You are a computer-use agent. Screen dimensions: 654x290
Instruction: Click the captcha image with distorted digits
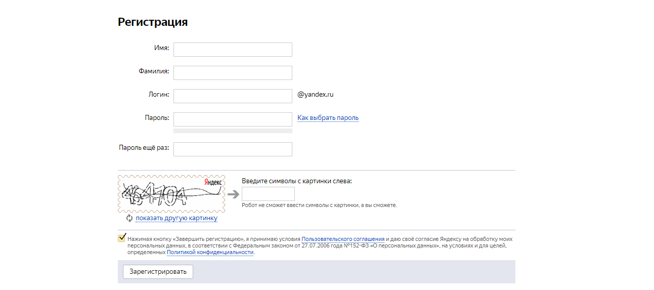click(171, 194)
